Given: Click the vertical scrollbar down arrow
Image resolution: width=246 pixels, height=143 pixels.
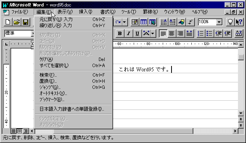Looking at the screenshot, I should 241,113.
